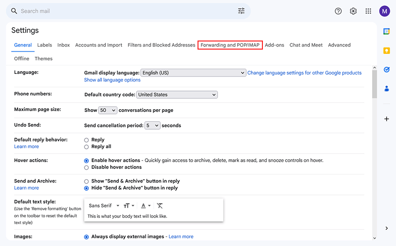Viewport: 396px width, 246px height.
Task: Click Remove formatting icon in text style
Action: [x=160, y=205]
